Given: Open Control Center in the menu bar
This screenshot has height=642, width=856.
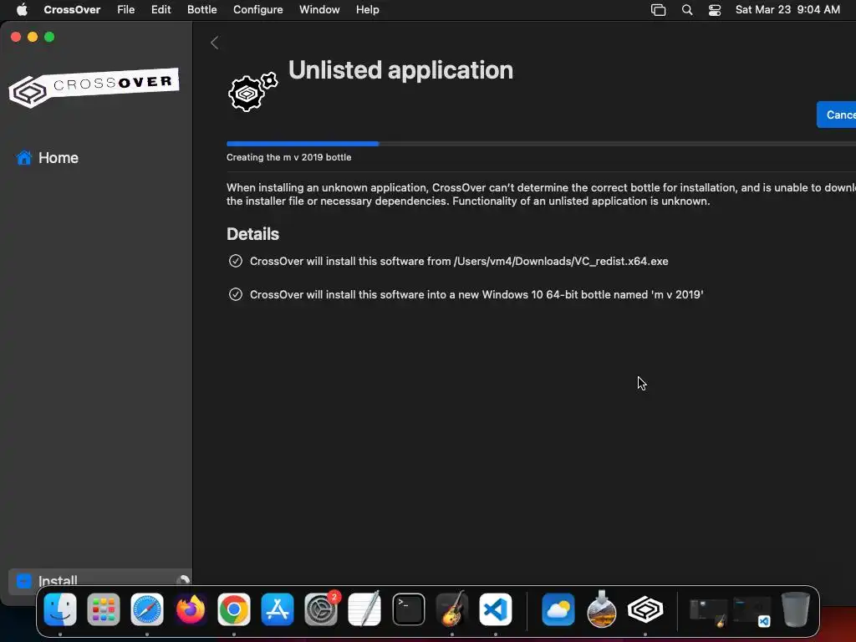Looking at the screenshot, I should tap(715, 10).
